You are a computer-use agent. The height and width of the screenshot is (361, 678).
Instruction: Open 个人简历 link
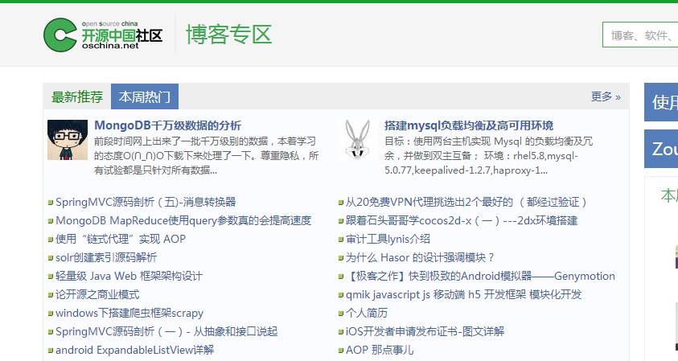[367, 313]
